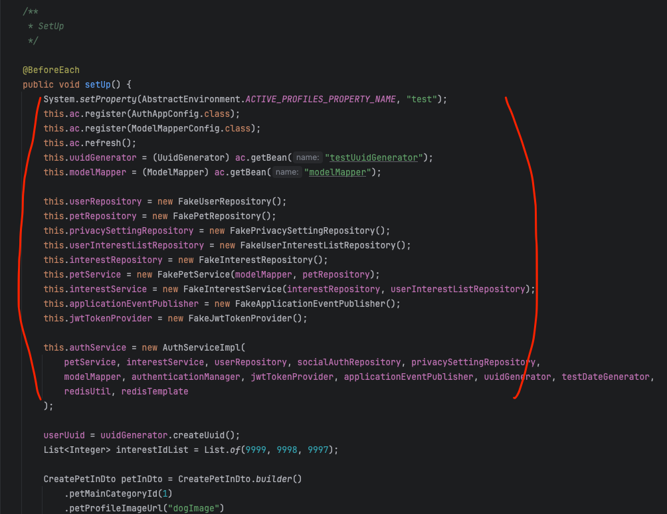Screen dimensions: 667x514
Task: Click this.privacySettingRepository field
Action: click(119, 230)
